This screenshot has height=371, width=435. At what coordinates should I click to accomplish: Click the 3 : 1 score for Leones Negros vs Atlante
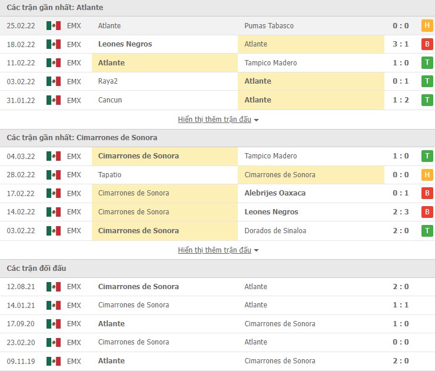coord(400,44)
